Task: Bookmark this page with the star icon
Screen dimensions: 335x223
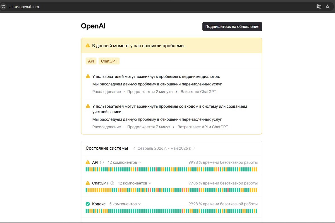Action: click(327, 7)
